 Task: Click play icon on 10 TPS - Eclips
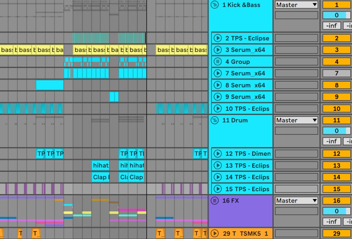[218, 109]
